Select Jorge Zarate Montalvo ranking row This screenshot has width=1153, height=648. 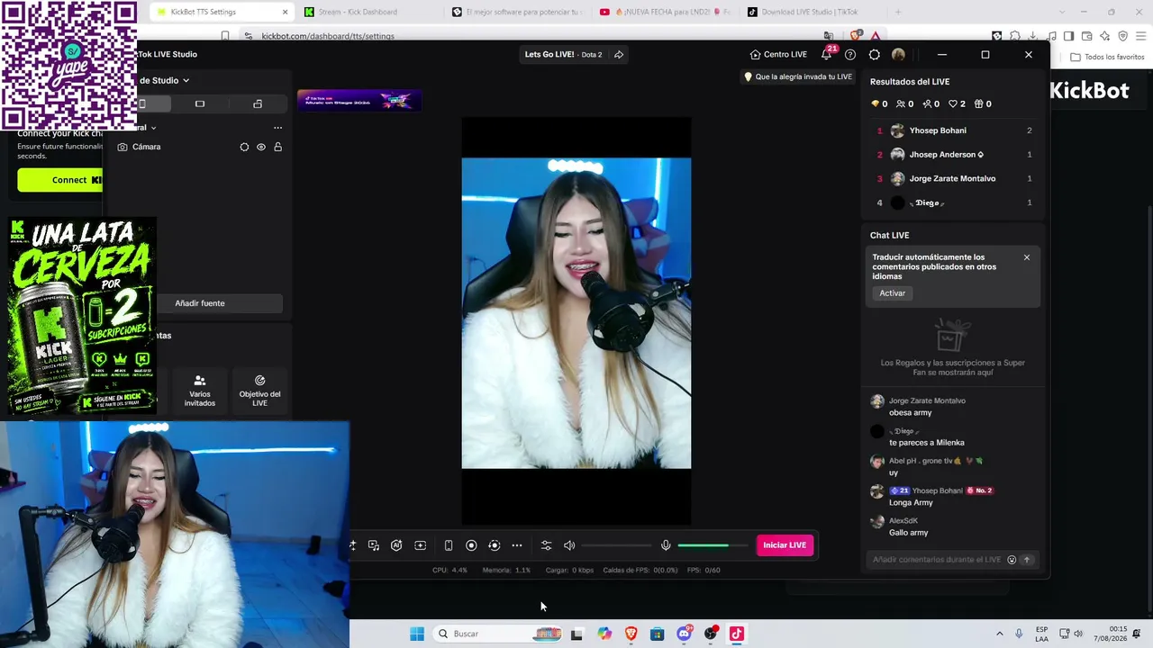[x=954, y=178]
